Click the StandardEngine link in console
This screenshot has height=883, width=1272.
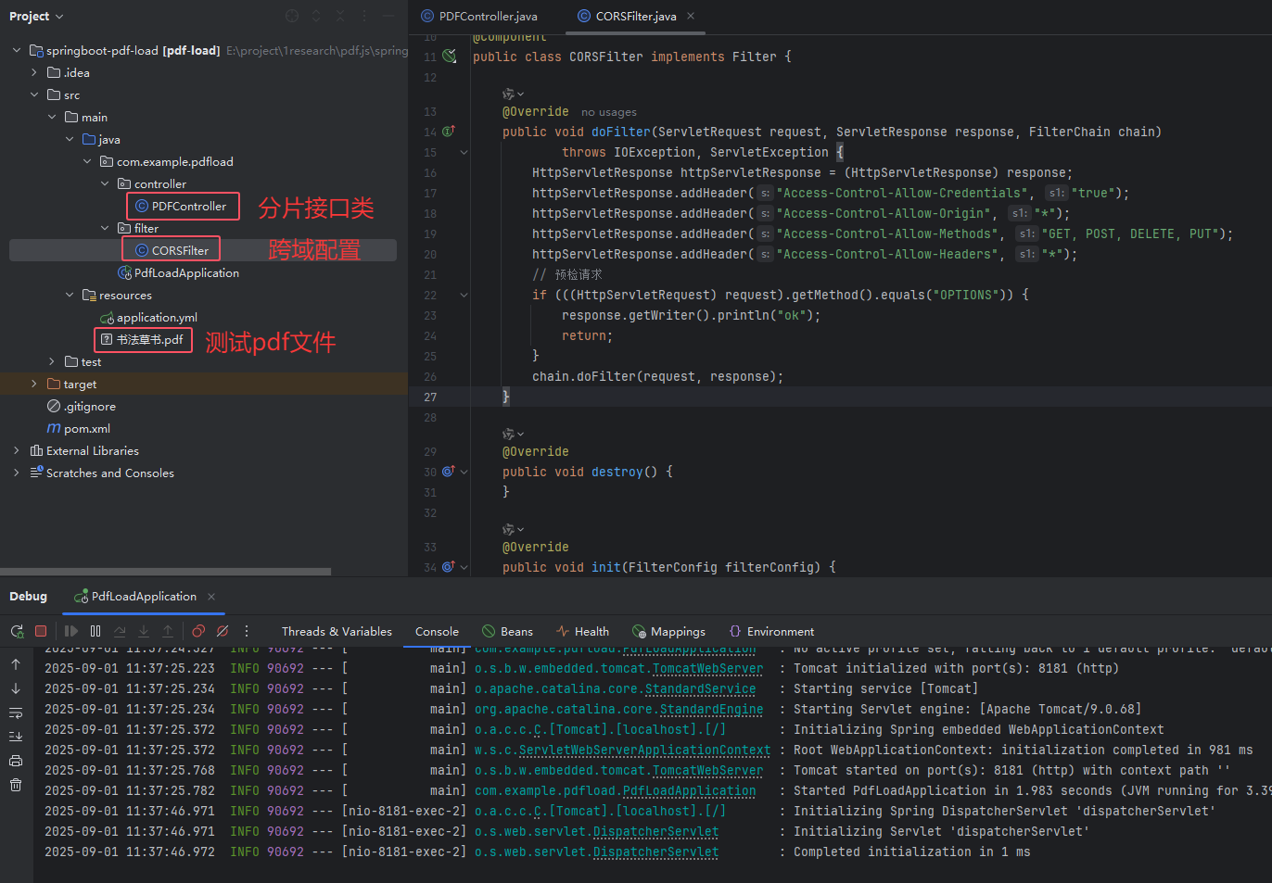[711, 709]
